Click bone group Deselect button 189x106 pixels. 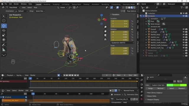[182, 88]
